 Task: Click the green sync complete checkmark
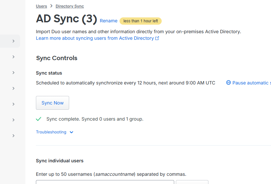click(x=39, y=119)
